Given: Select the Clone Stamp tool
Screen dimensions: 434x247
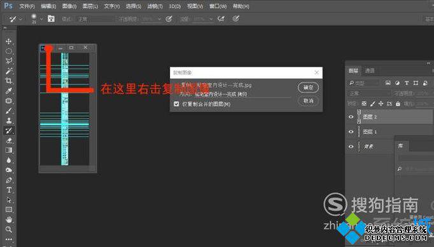Looking at the screenshot, I should (x=8, y=121).
